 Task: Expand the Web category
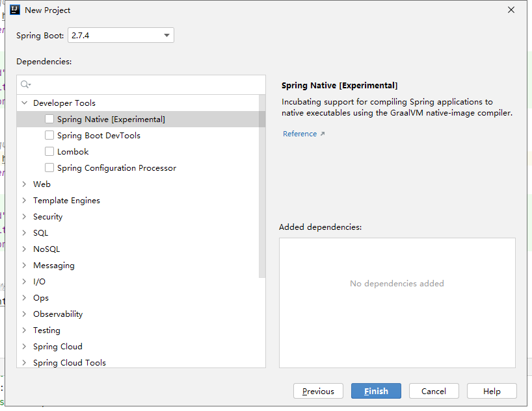[x=25, y=184]
